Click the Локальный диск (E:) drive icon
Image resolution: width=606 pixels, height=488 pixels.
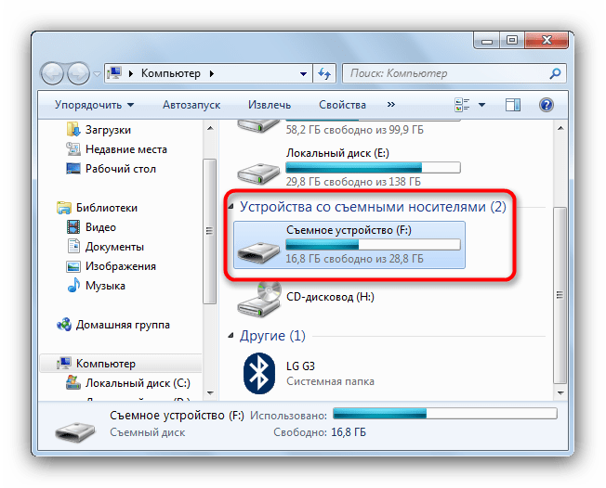coord(258,173)
